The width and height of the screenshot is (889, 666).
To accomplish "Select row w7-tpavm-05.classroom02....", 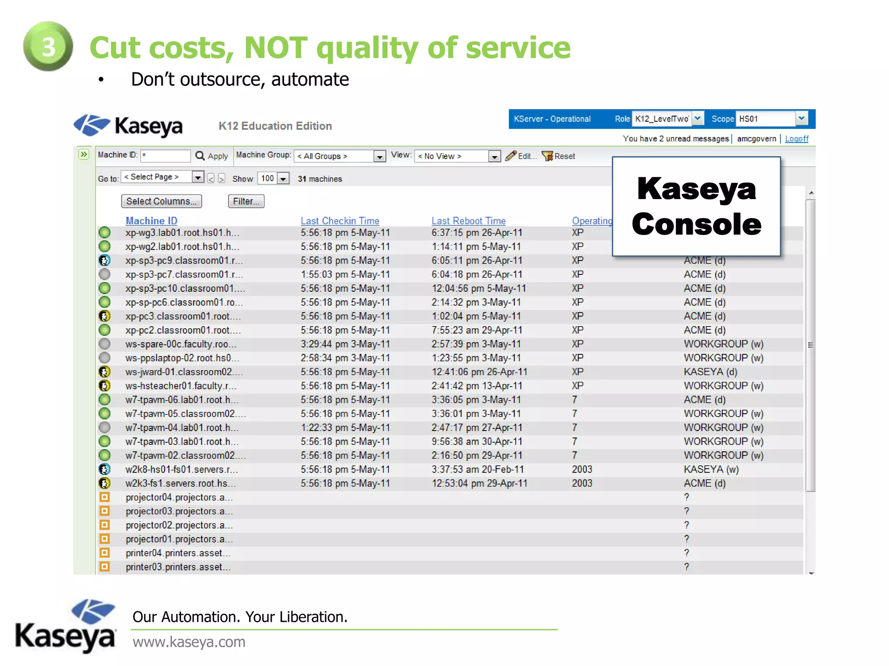I will pyautogui.click(x=450, y=414).
